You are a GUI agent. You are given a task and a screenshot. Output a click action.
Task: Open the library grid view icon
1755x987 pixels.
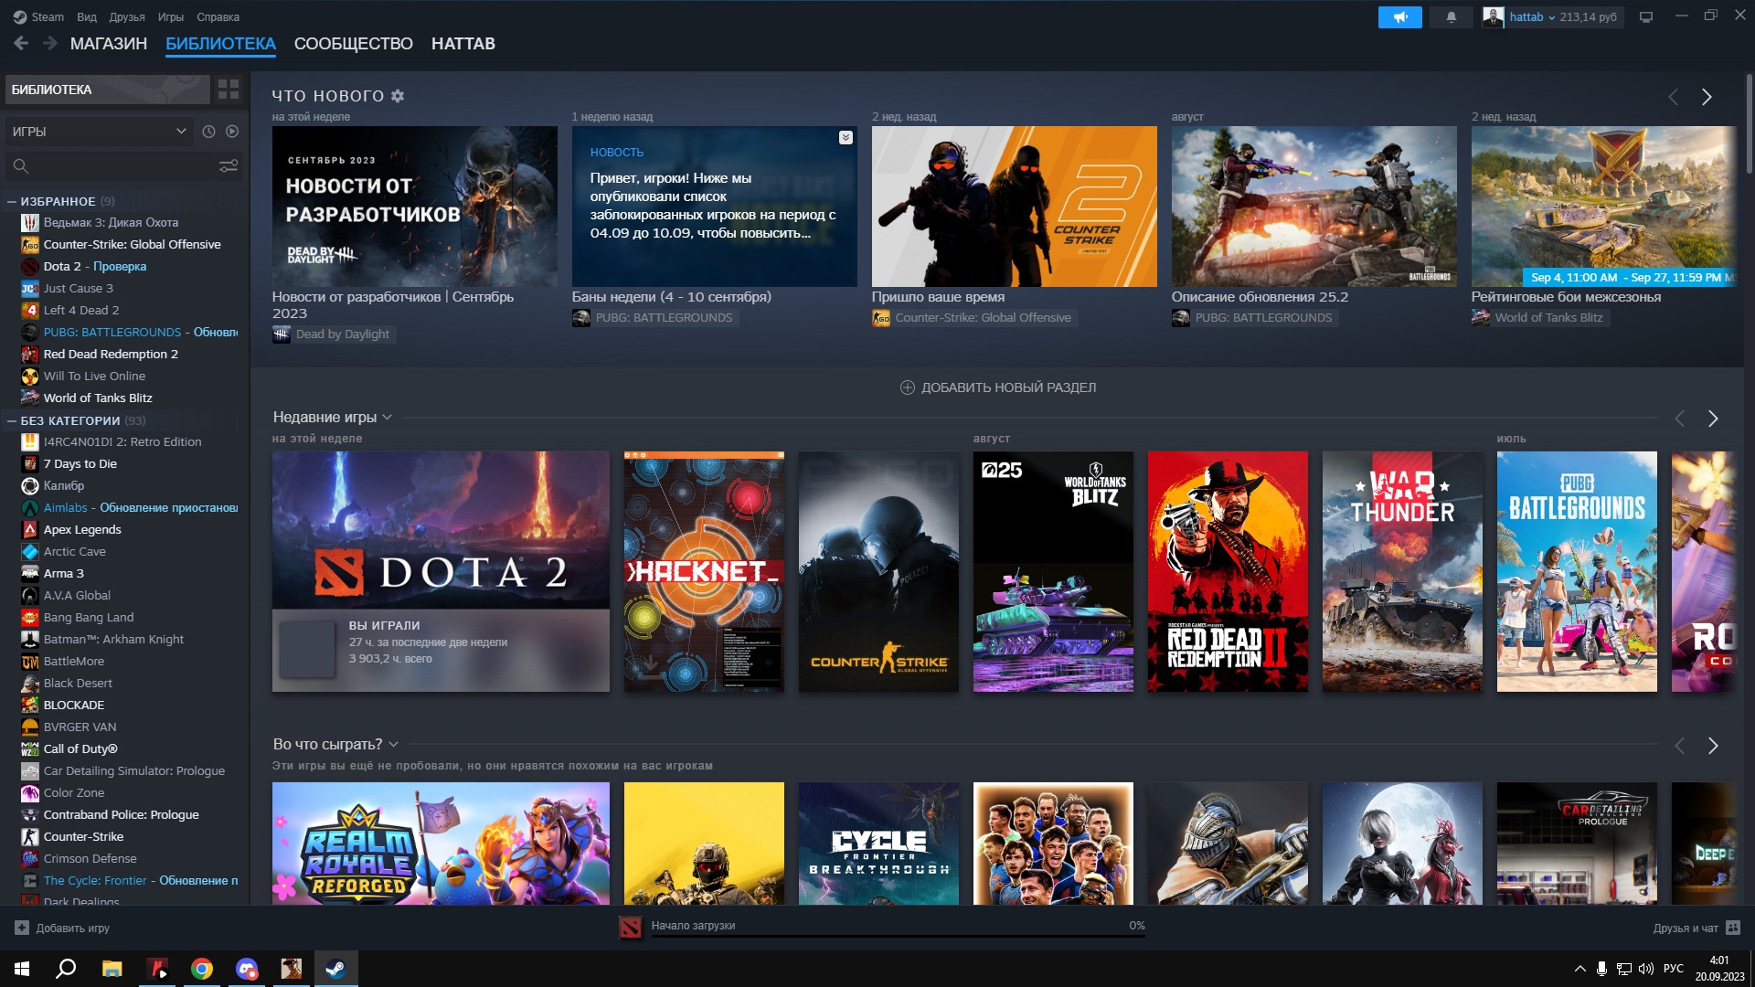pos(229,89)
